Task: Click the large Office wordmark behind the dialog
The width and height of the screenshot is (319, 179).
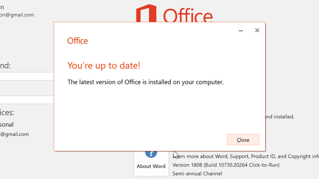Action: 188,16
